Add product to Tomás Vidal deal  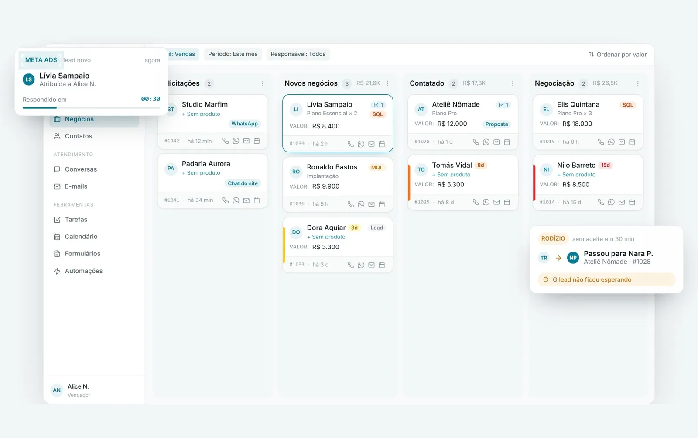pyautogui.click(x=451, y=175)
